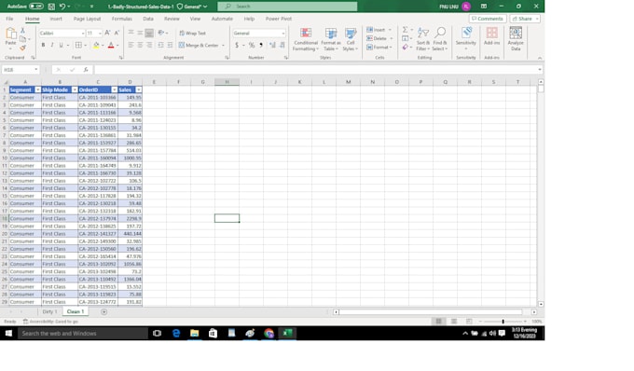634x371 pixels.
Task: Apply the Comma Style icon
Action: coord(261,45)
